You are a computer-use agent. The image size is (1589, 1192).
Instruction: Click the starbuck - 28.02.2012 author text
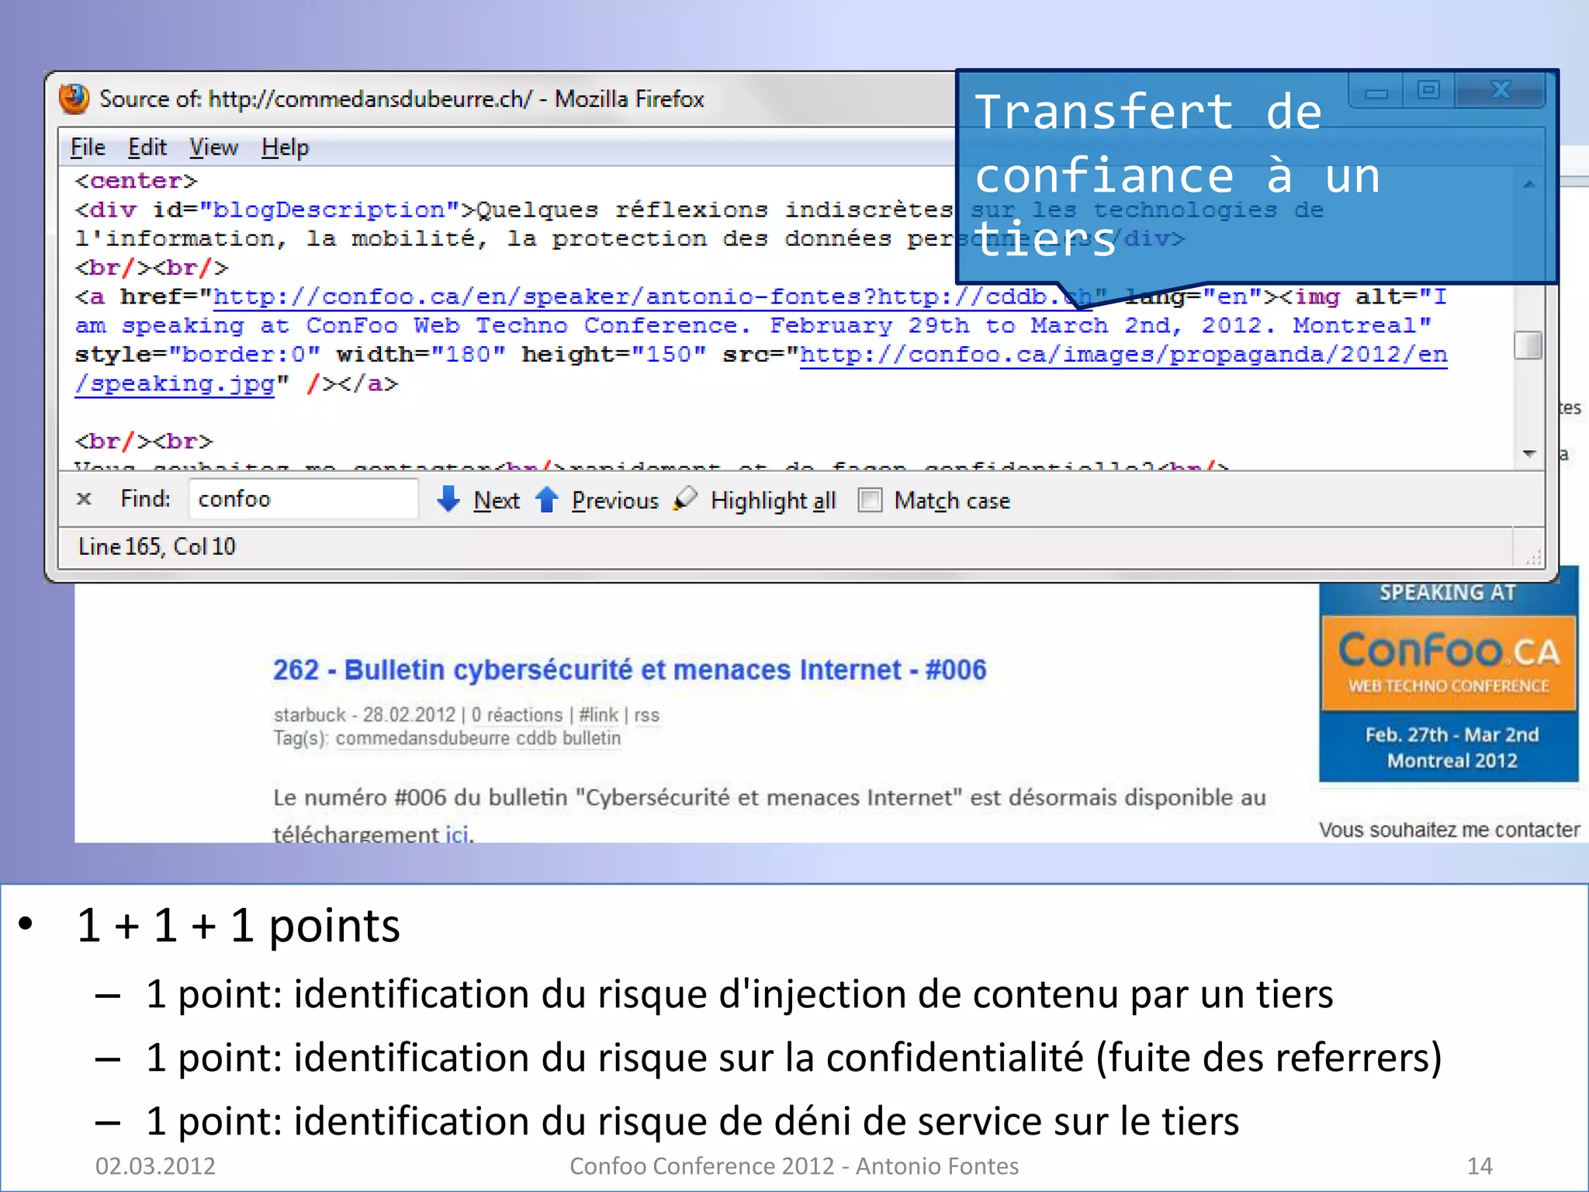364,715
